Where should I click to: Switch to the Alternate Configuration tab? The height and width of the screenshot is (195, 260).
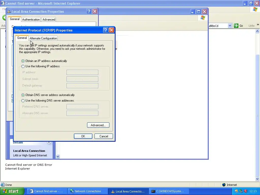(x=43, y=38)
